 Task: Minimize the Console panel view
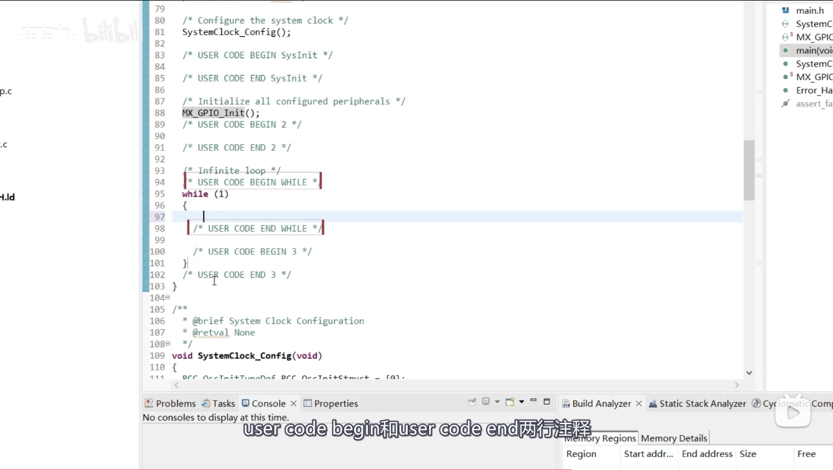click(x=533, y=401)
